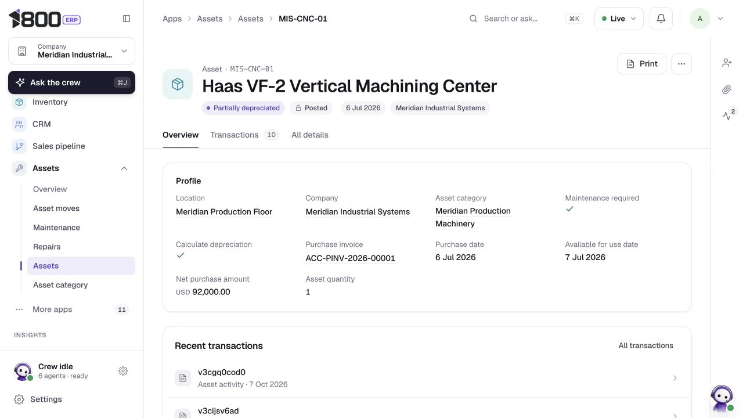Viewport: 743px width, 418px height.
Task: Switch to the Transactions tab
Action: click(244, 135)
